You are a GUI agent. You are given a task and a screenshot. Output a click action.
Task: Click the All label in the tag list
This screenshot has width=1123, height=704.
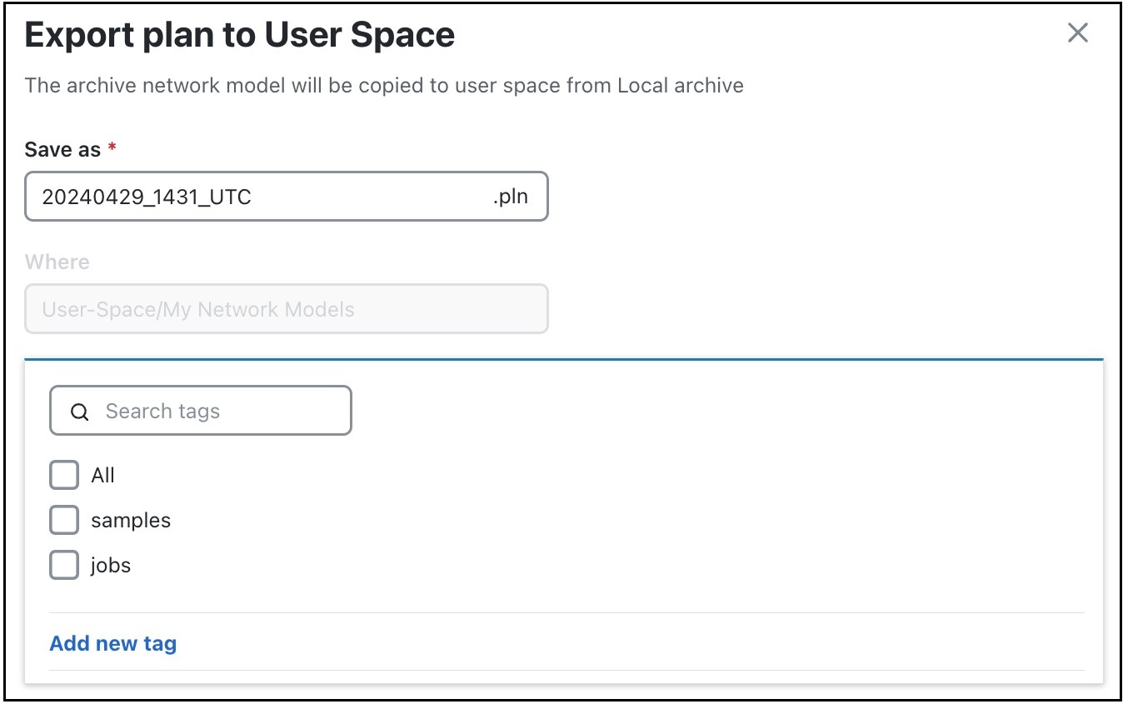(x=102, y=475)
